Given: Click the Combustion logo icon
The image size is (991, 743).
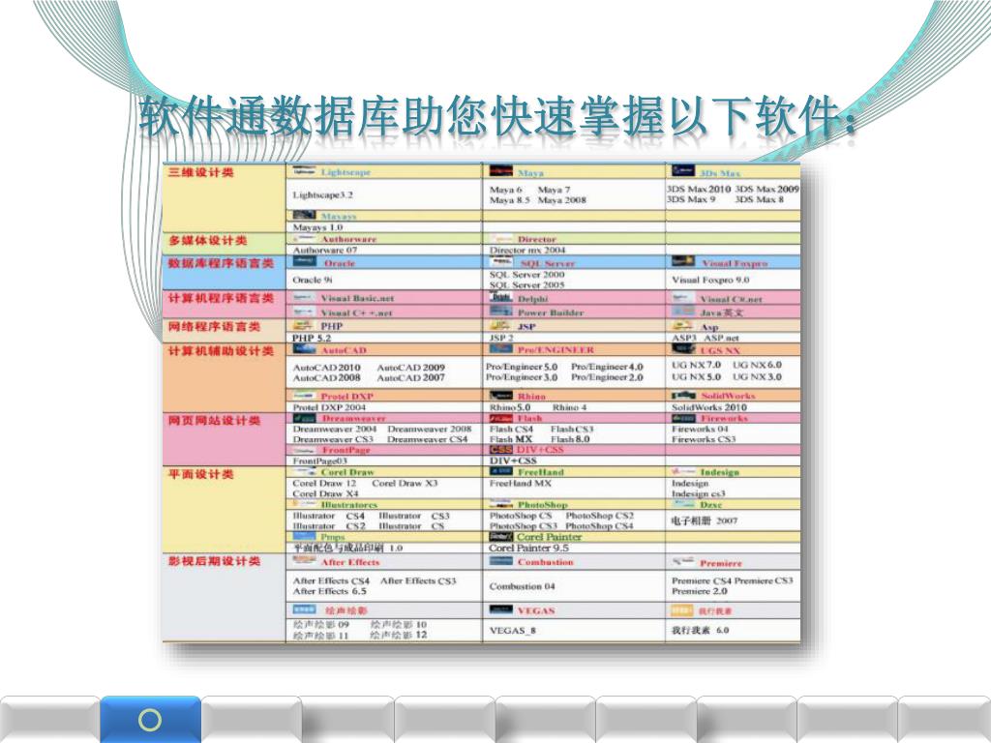Looking at the screenshot, I should (501, 561).
